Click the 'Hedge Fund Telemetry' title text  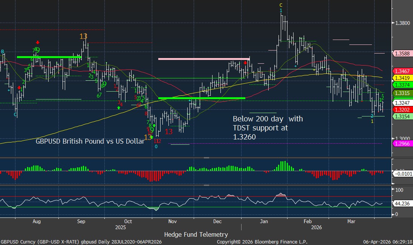pyautogui.click(x=196, y=234)
